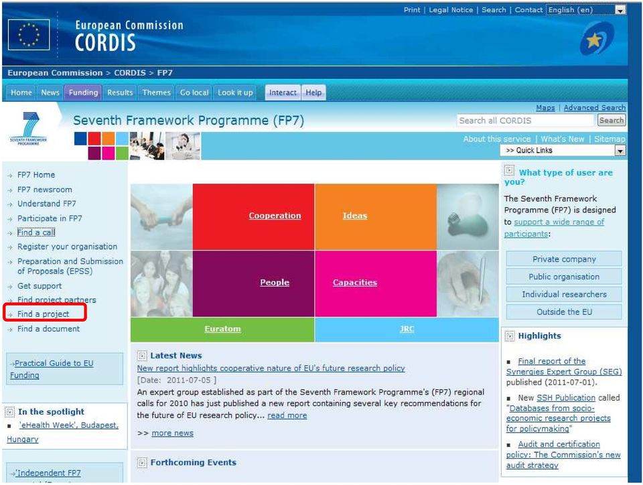Click the 'more news' link

coord(172,433)
